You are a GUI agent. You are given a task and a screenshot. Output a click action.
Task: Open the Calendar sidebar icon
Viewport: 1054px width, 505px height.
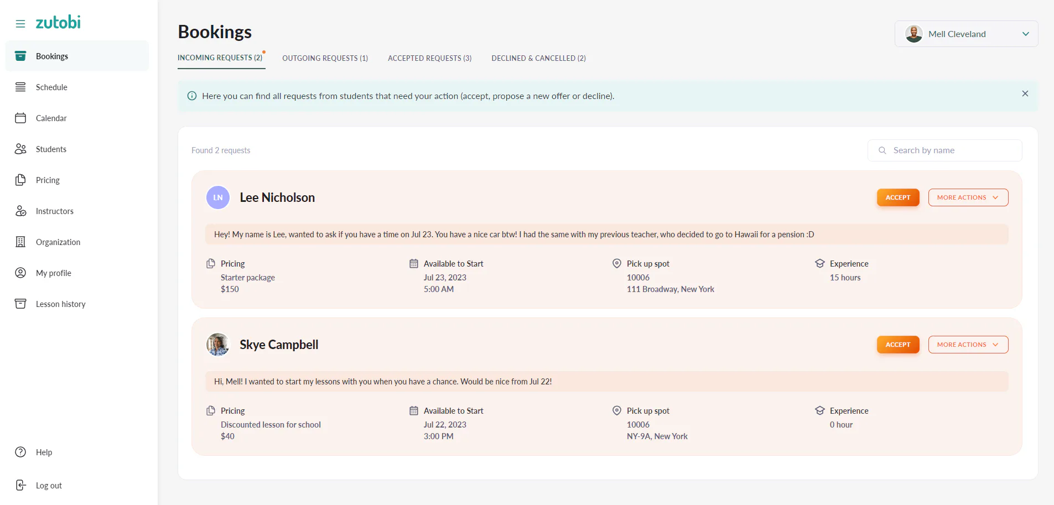20,118
